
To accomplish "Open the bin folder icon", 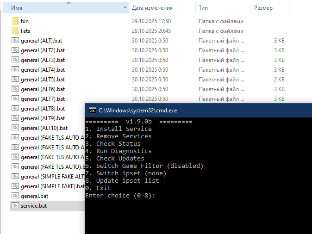I will pyautogui.click(x=15, y=21).
